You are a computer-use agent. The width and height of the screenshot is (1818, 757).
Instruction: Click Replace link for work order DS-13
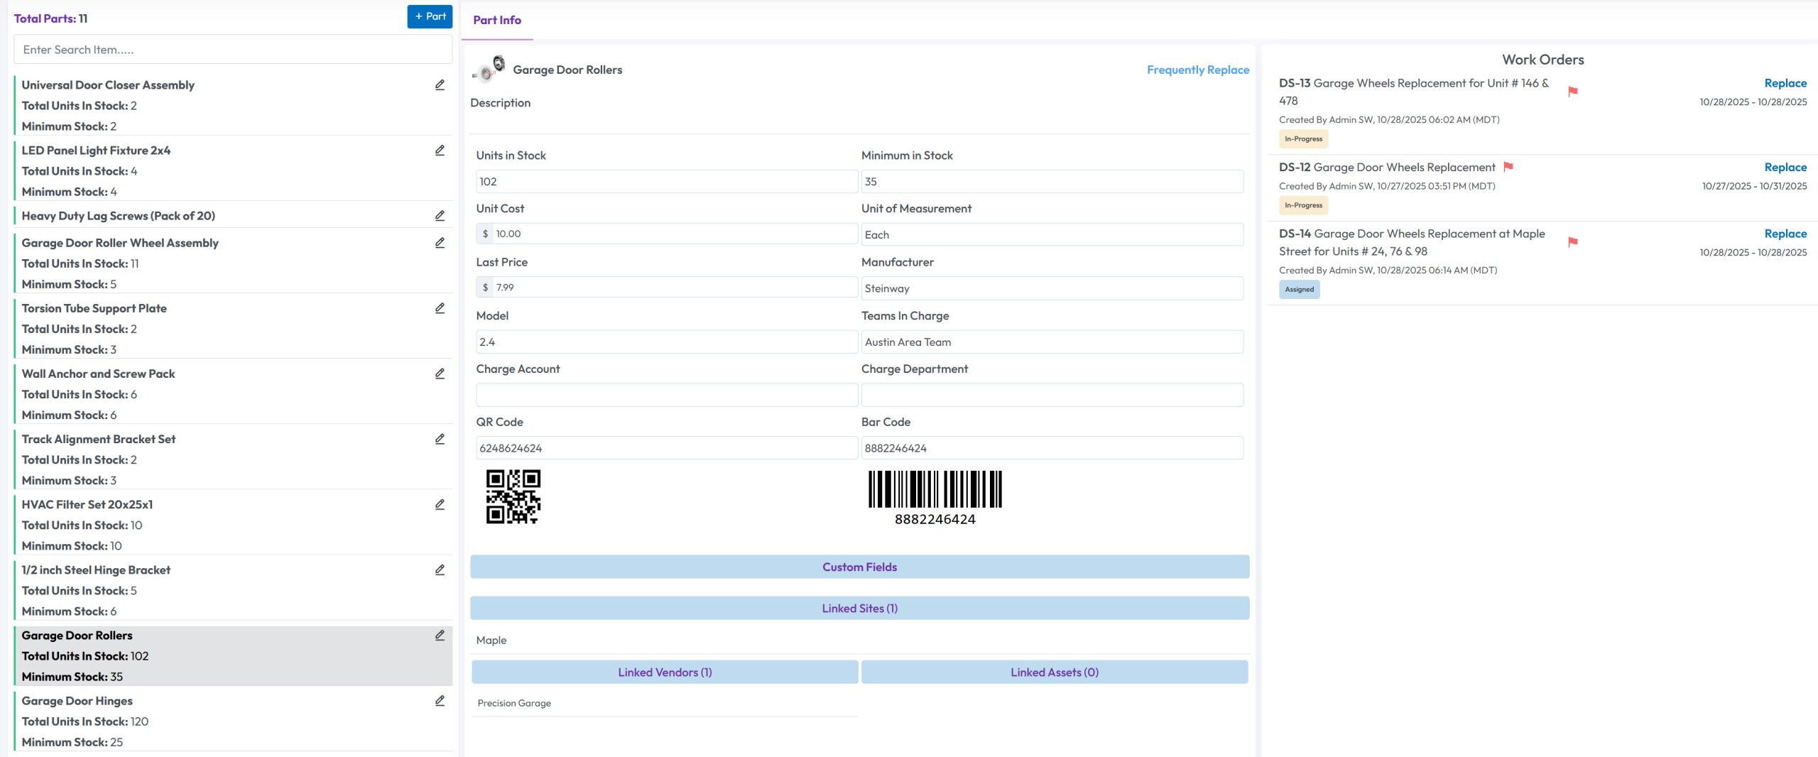pos(1785,83)
